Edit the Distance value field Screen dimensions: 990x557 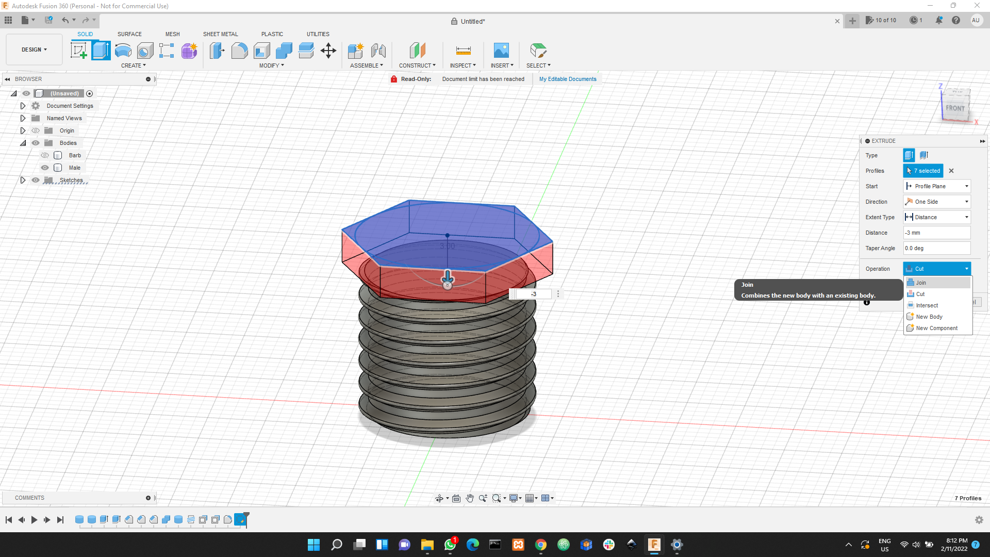click(x=937, y=233)
